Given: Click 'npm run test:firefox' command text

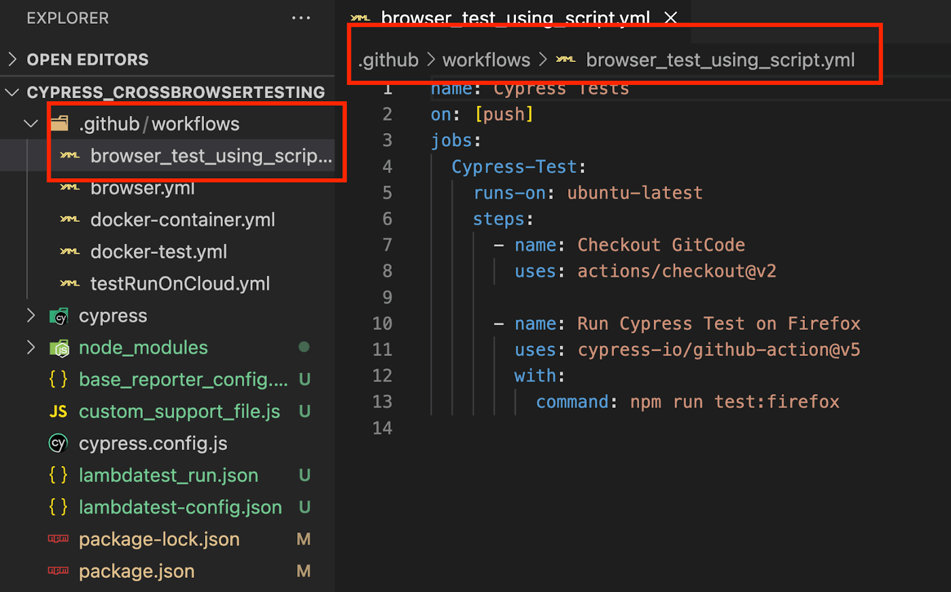Looking at the screenshot, I should [735, 402].
